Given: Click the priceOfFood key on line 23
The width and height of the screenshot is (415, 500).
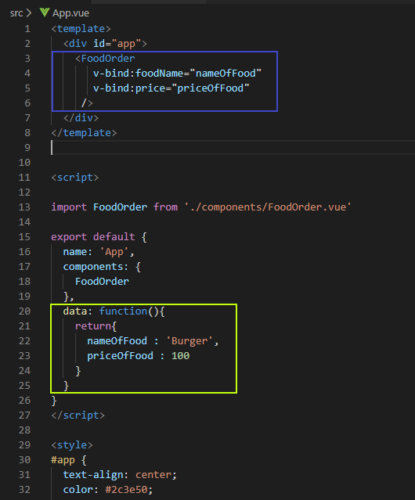Looking at the screenshot, I should click(x=120, y=355).
